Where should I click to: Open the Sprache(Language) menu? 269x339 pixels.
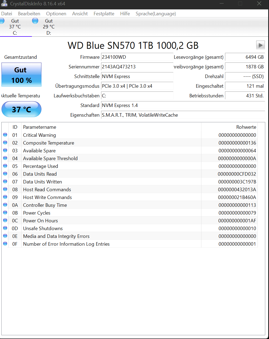coord(156,14)
